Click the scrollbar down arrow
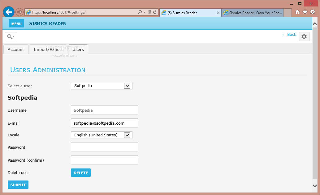320x195 pixels. pos(315,186)
